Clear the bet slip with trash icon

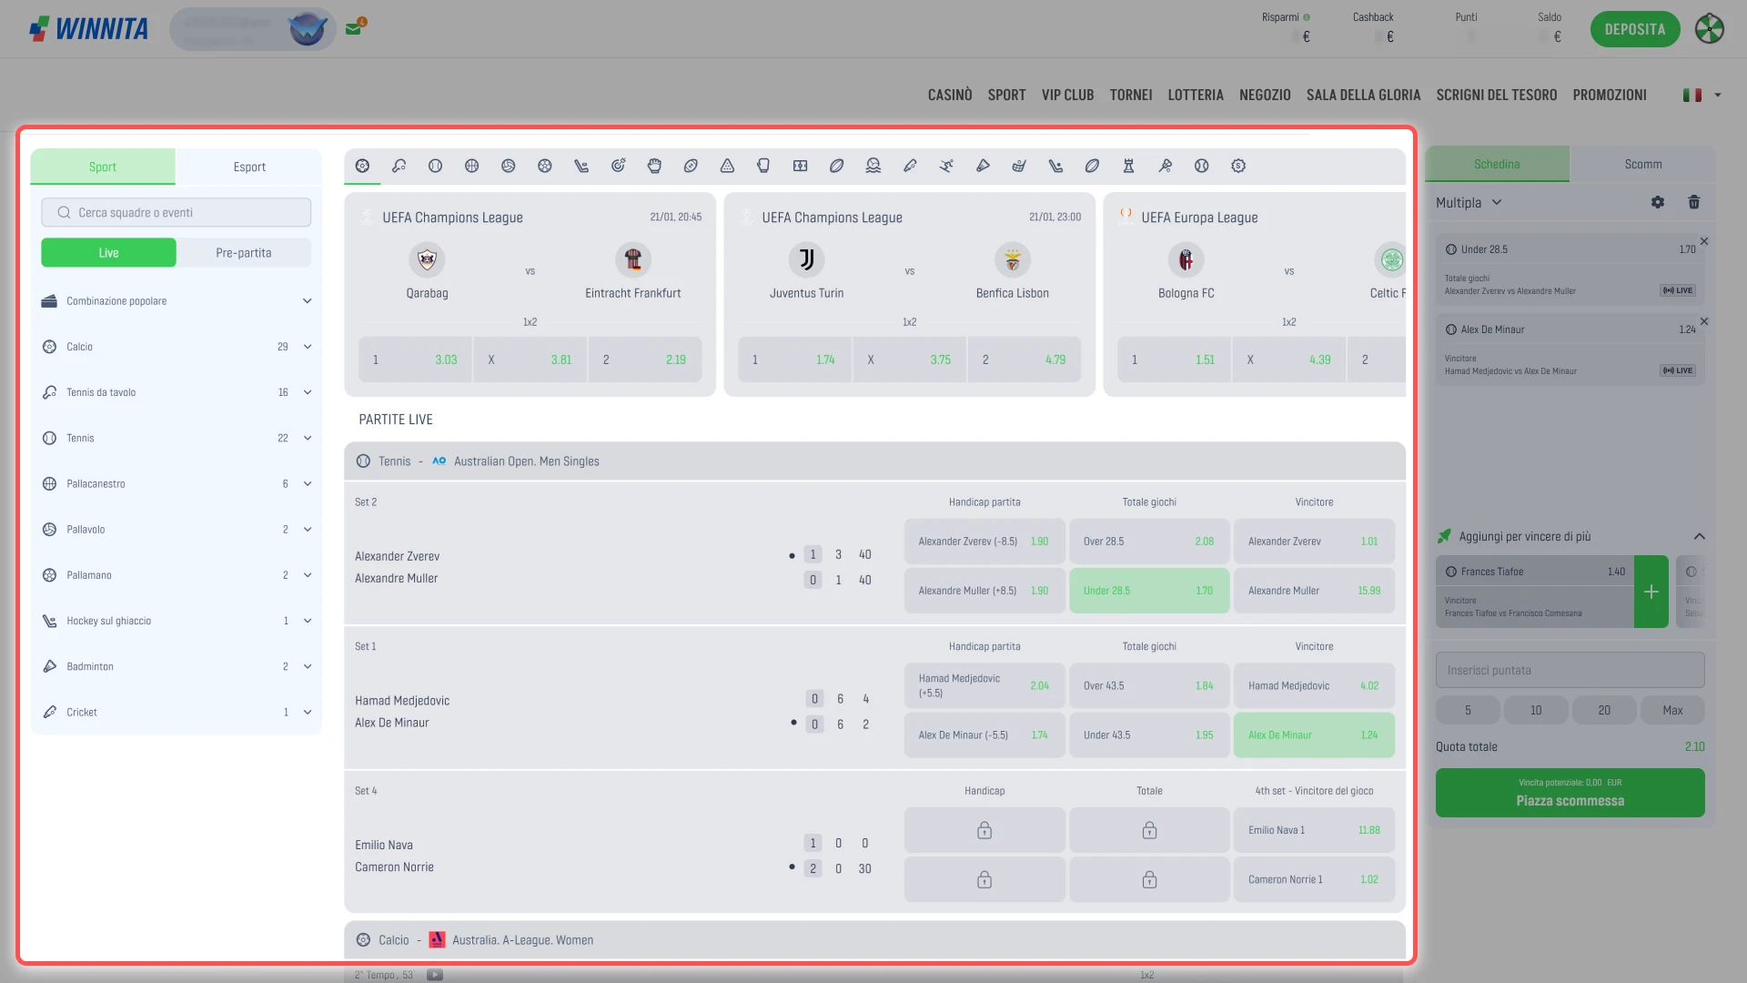(x=1694, y=202)
